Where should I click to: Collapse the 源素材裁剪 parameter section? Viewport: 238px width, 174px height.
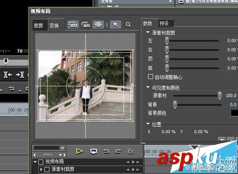coord(148,32)
